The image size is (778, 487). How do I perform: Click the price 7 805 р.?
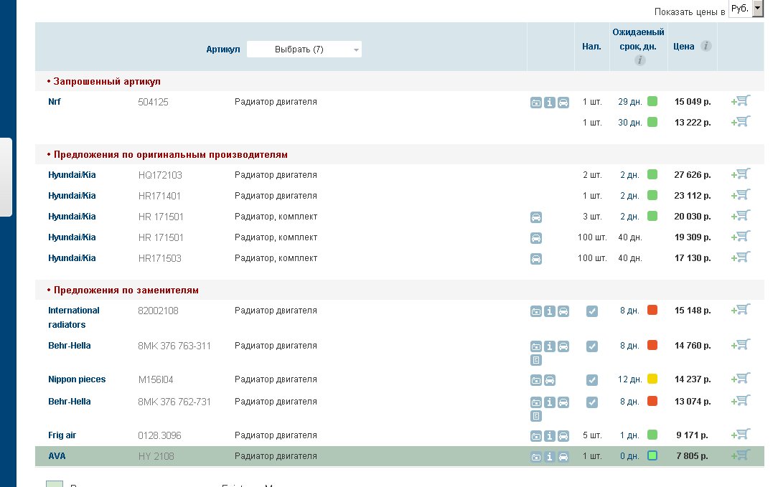tap(692, 455)
